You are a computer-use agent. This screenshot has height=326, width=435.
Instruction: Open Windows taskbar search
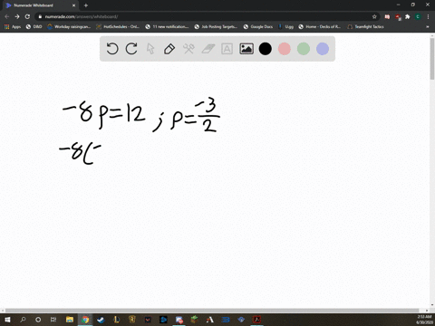coord(23,320)
